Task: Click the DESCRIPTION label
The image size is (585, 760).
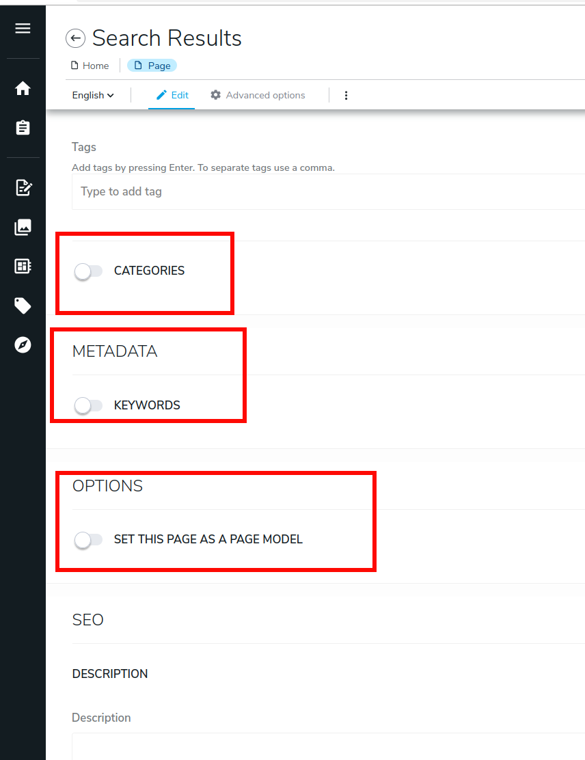Action: click(x=110, y=674)
